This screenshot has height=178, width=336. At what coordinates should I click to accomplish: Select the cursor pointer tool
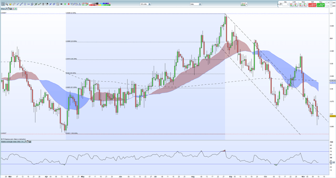click(3, 4)
